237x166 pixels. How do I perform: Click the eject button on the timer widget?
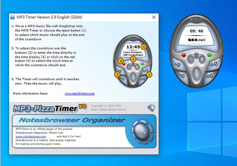click(196, 56)
